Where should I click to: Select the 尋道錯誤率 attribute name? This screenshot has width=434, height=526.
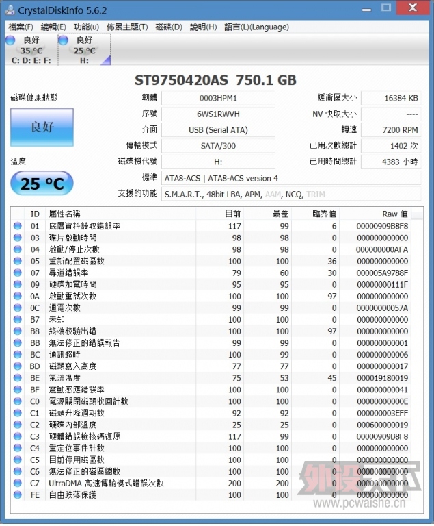coord(68,273)
